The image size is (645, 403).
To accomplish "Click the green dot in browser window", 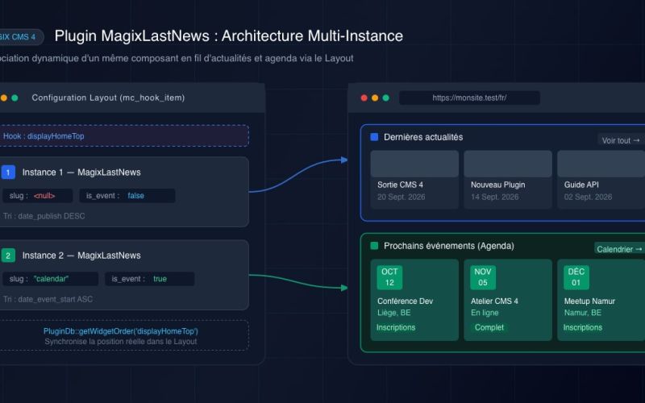I will (386, 98).
